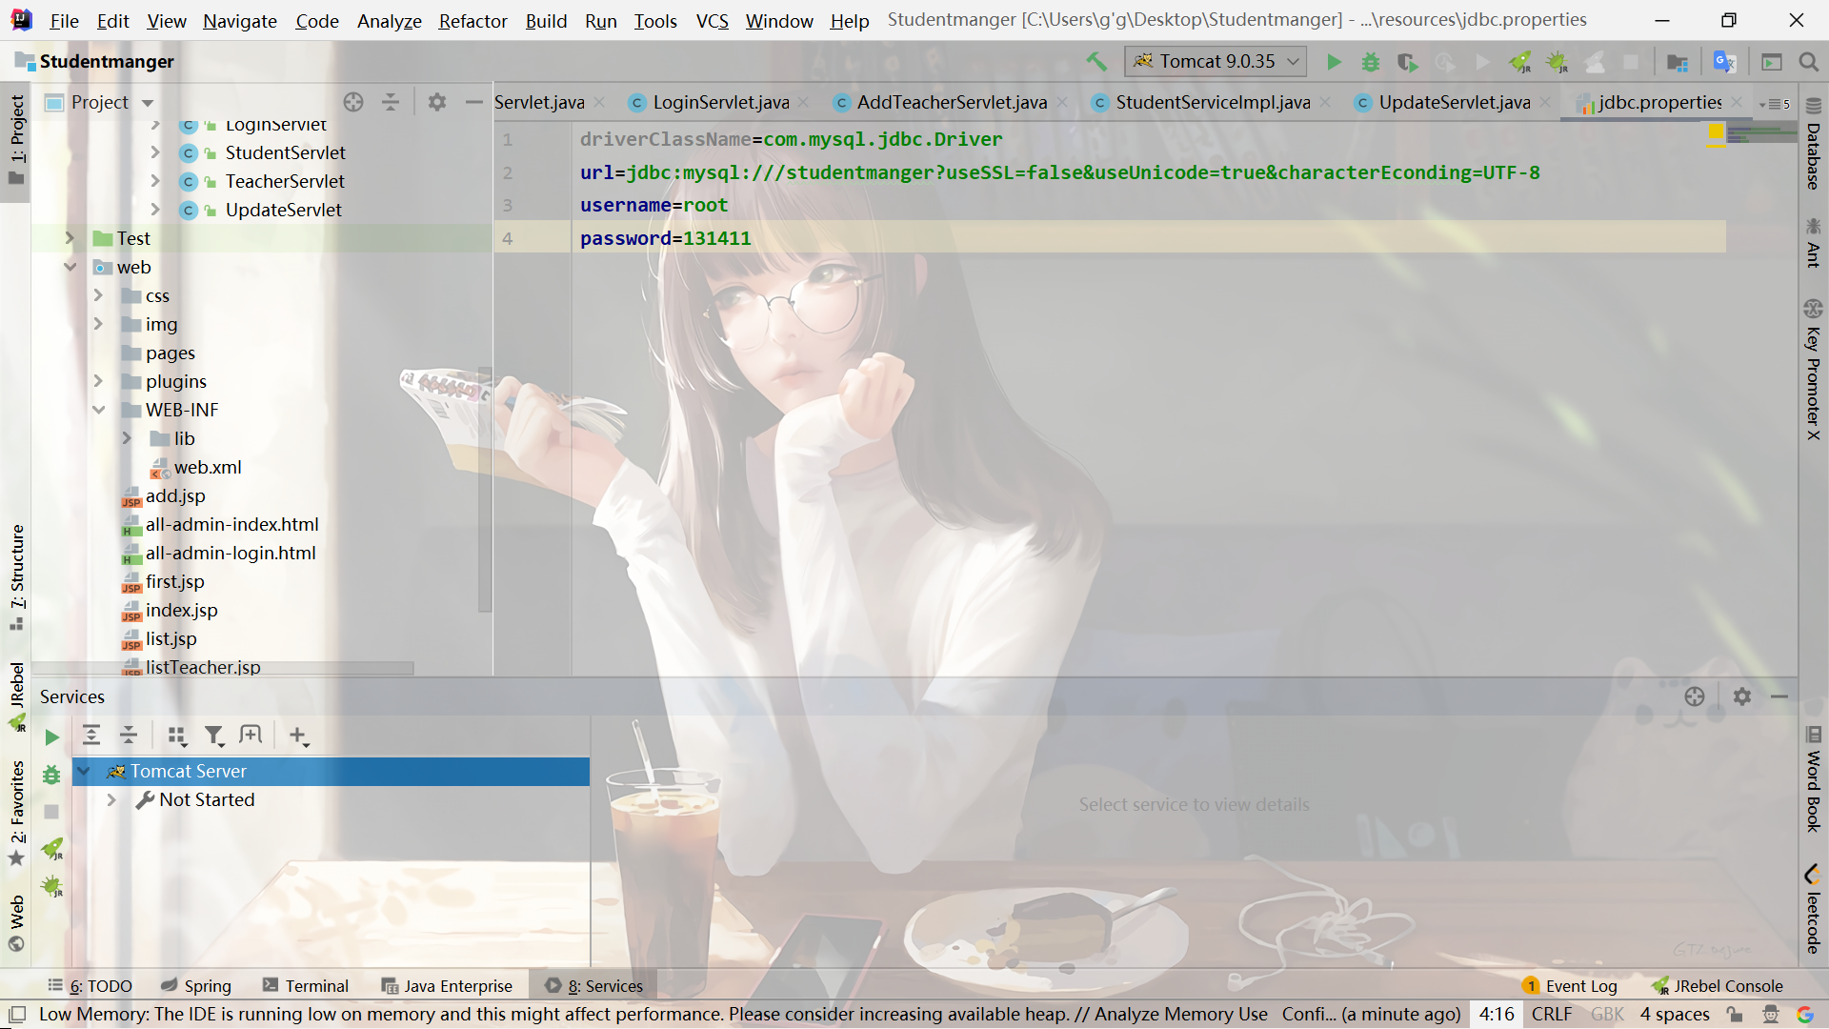Open Project Structure icon in toolbar

coord(1678,62)
